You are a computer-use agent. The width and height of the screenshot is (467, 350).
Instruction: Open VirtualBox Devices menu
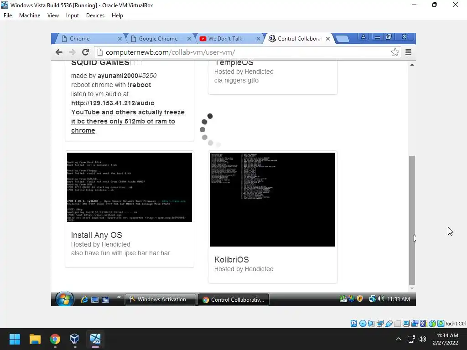(x=95, y=15)
